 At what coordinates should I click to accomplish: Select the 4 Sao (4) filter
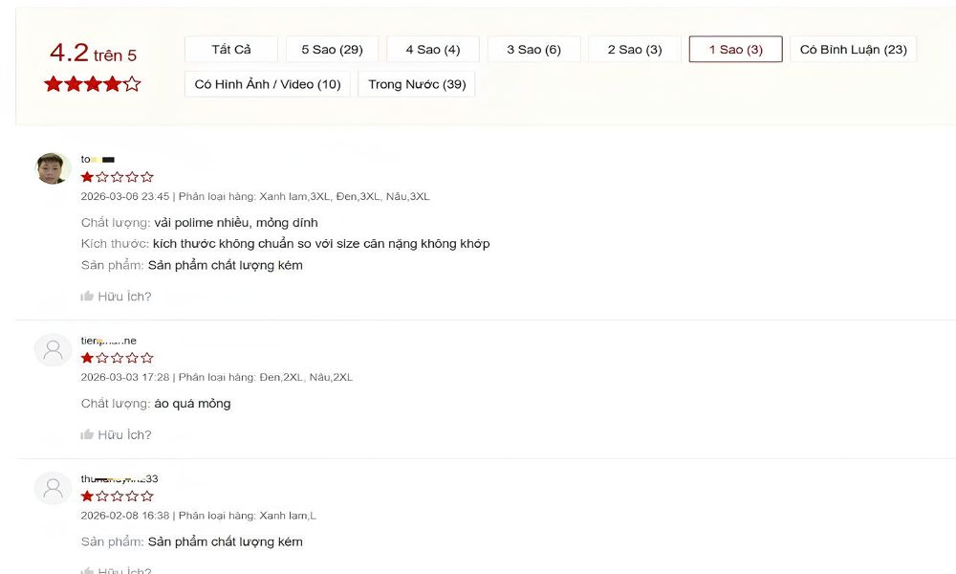coord(432,50)
